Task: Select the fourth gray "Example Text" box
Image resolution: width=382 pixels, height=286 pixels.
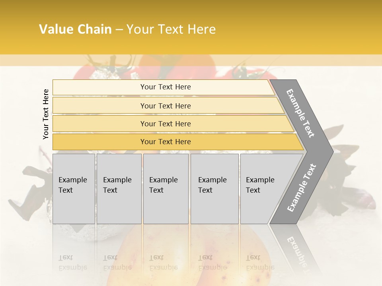Action: coord(214,189)
